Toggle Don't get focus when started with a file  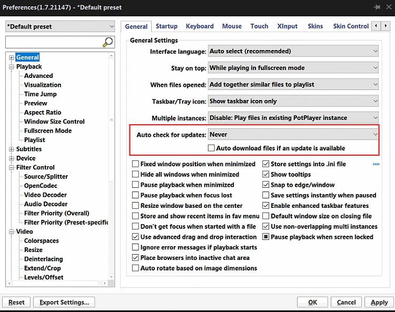135,226
